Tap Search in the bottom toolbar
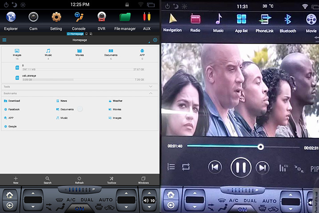319x213 pixels. (x=48, y=180)
